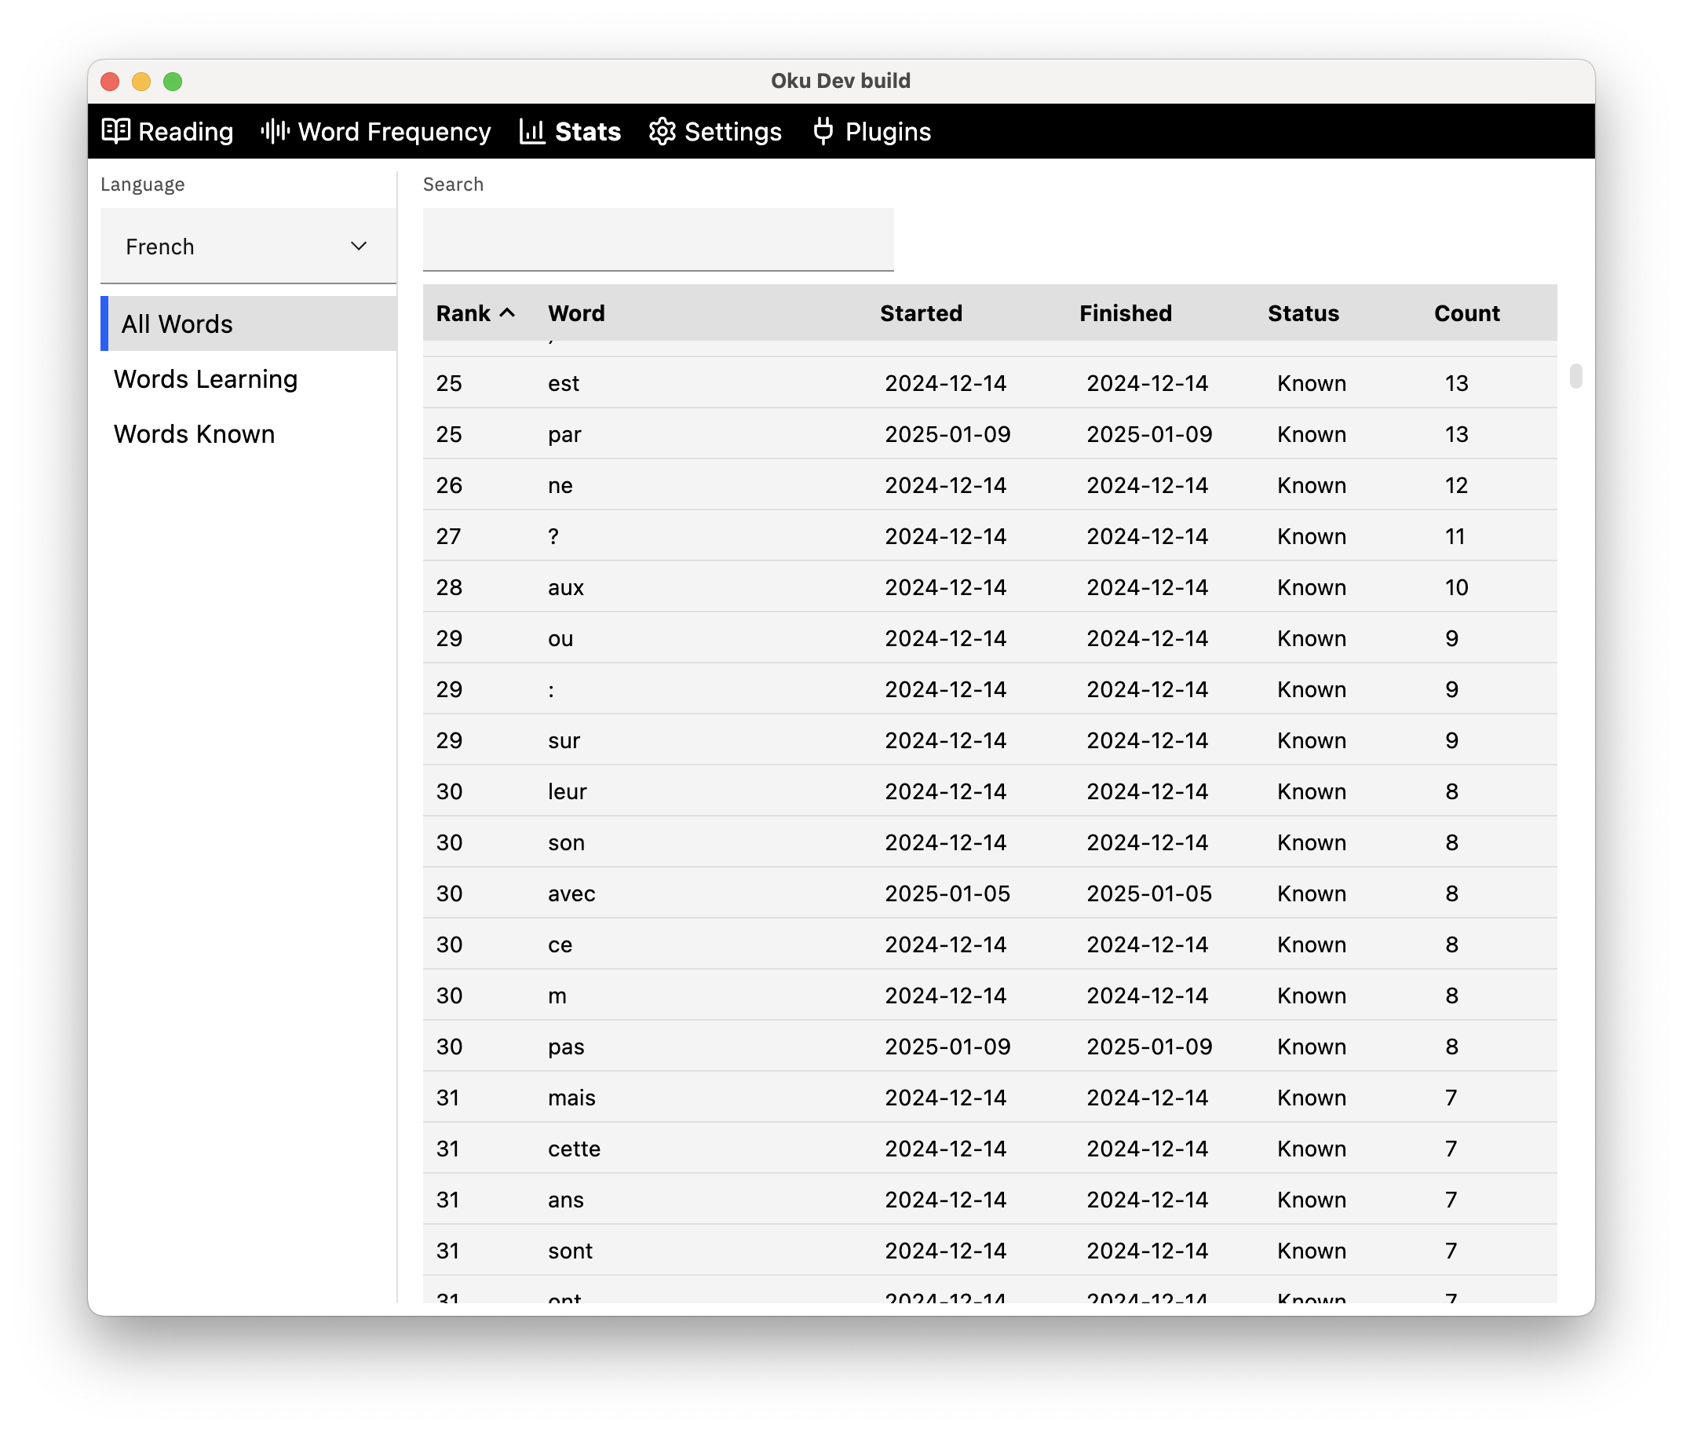
Task: Click the word 'leur'
Action: point(567,791)
